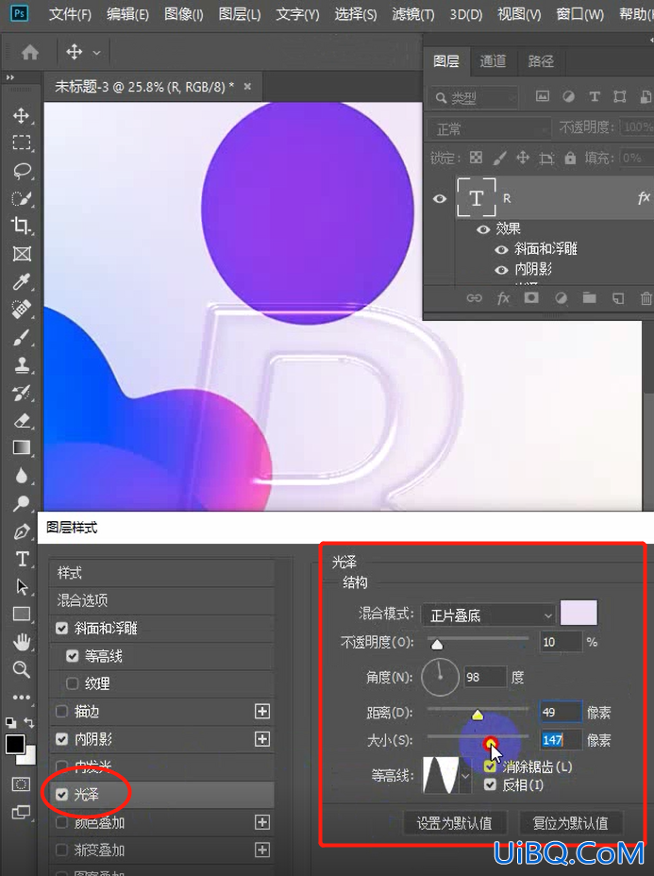The width and height of the screenshot is (654, 876).
Task: Add another 描边 effect with plus
Action: pos(262,711)
